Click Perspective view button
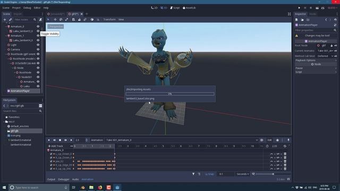 pos(56,27)
